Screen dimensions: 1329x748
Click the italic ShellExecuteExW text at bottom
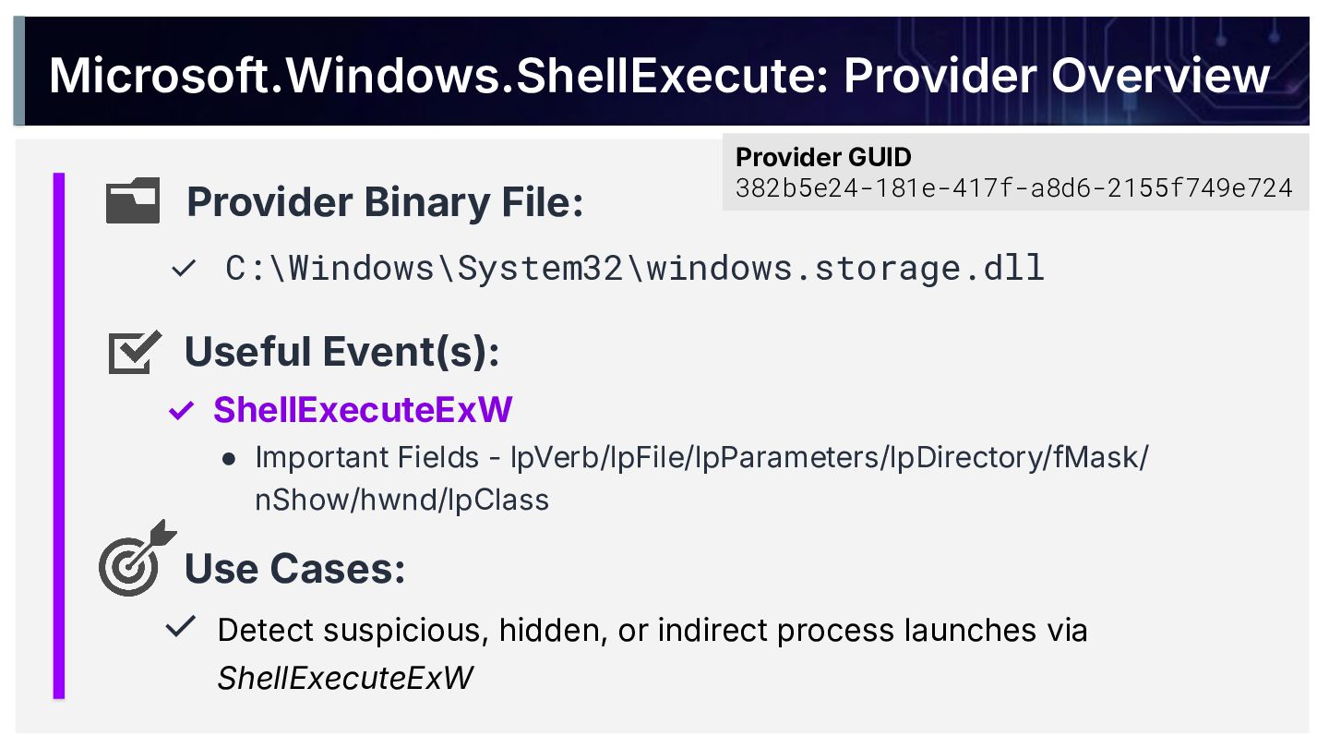(345, 678)
